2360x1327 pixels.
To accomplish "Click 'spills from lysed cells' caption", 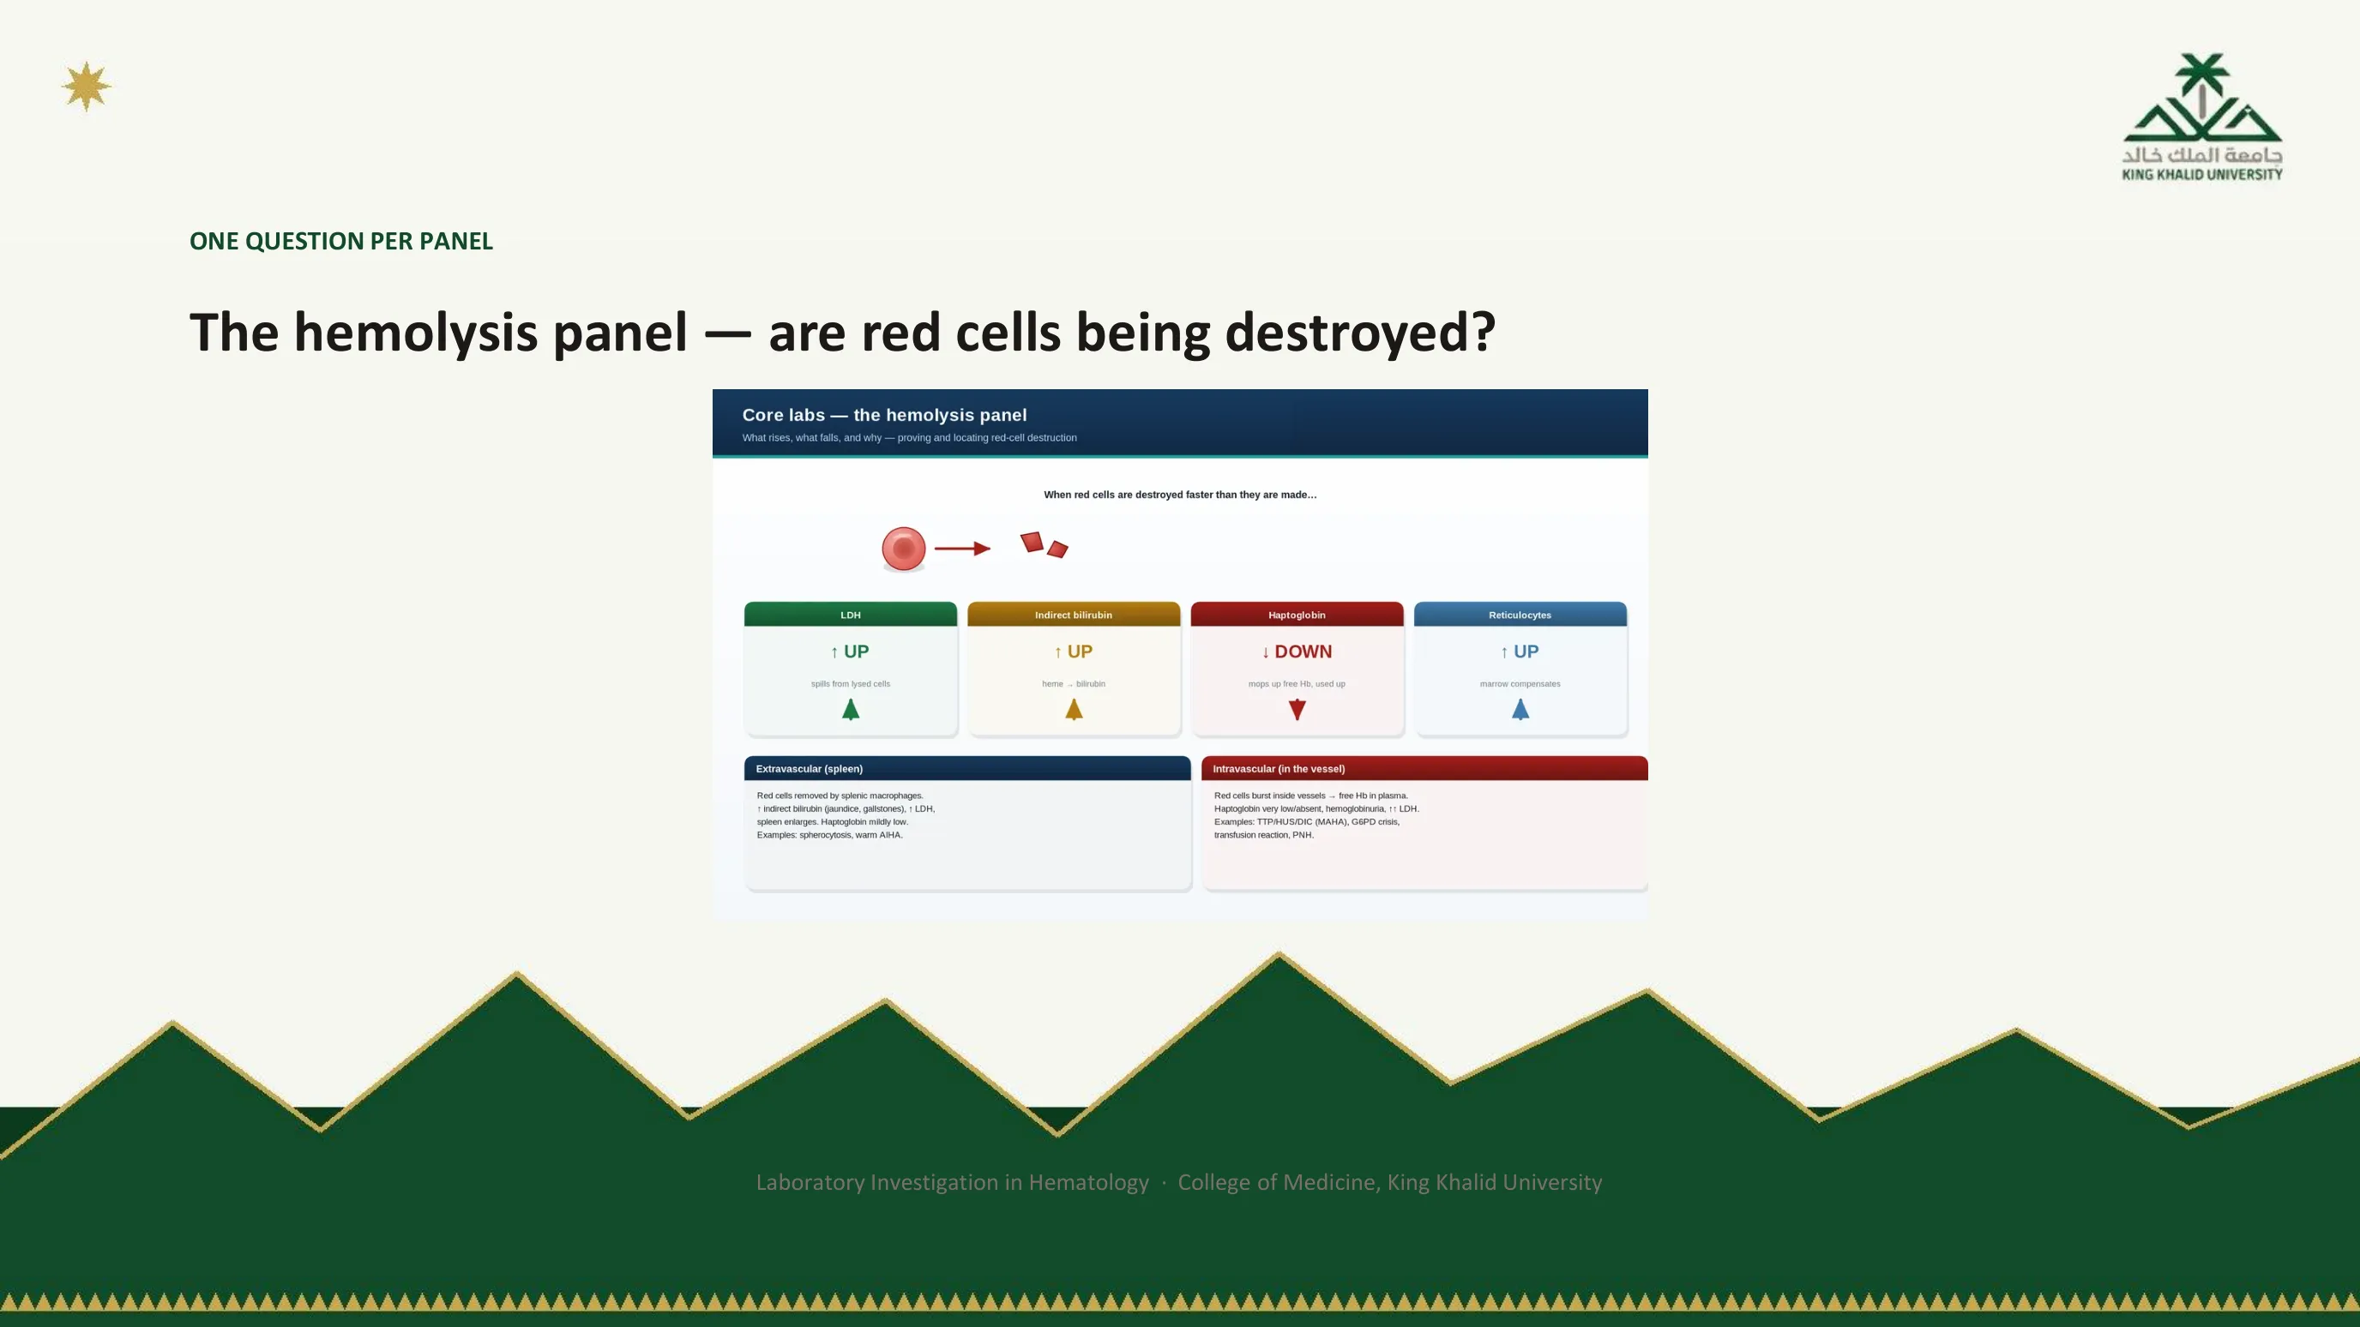I will pyautogui.click(x=850, y=684).
